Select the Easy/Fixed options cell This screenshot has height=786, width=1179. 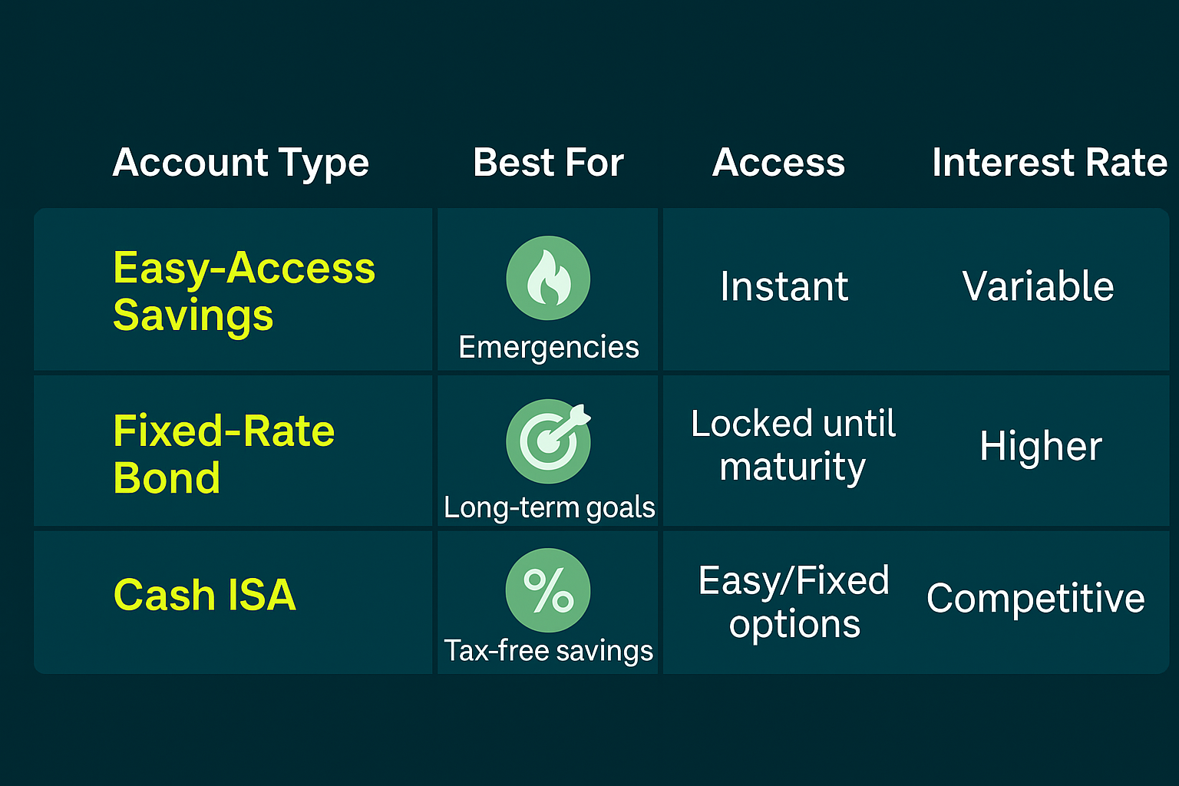click(794, 602)
